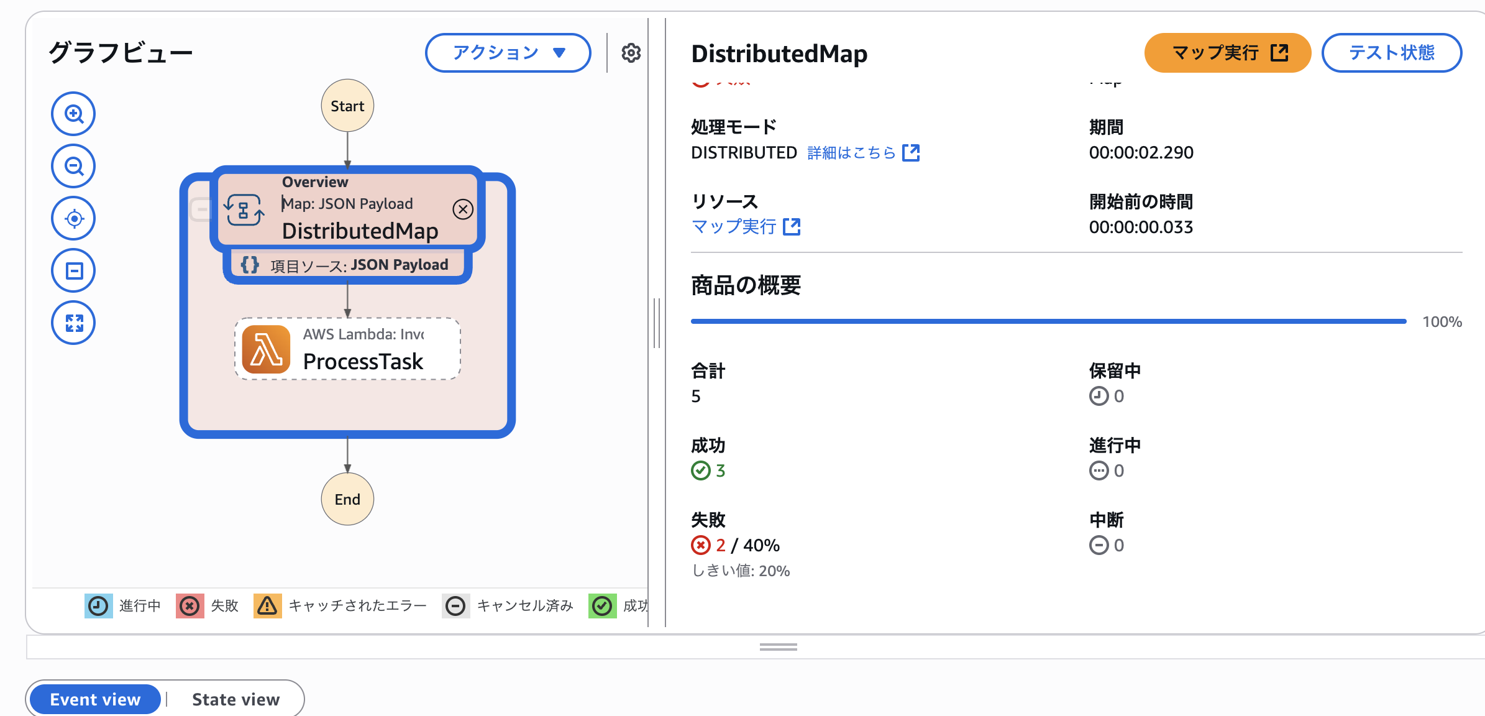
Task: Click the グラフビュー heading
Action: 121,53
